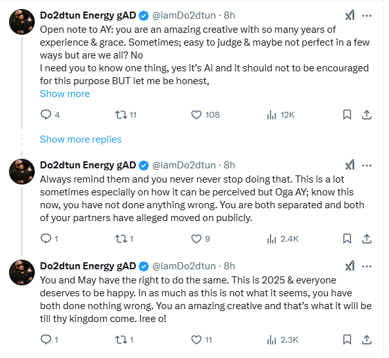Click profile avatar of the second tweet
This screenshot has height=358, width=389.
[21, 172]
